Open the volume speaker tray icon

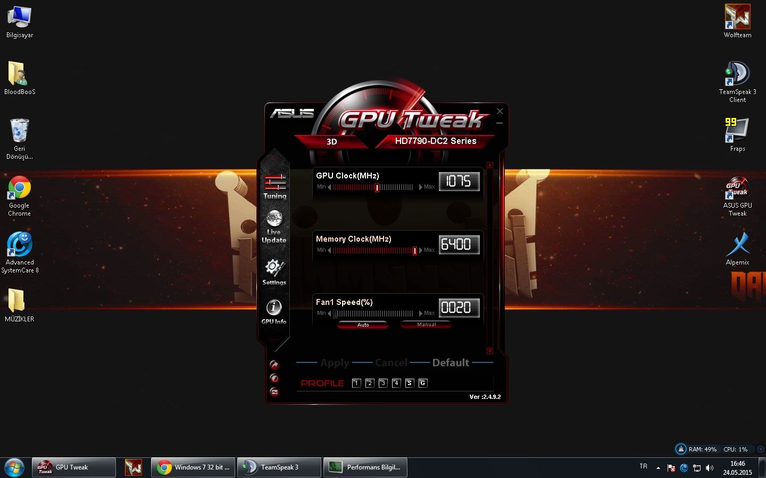click(710, 468)
